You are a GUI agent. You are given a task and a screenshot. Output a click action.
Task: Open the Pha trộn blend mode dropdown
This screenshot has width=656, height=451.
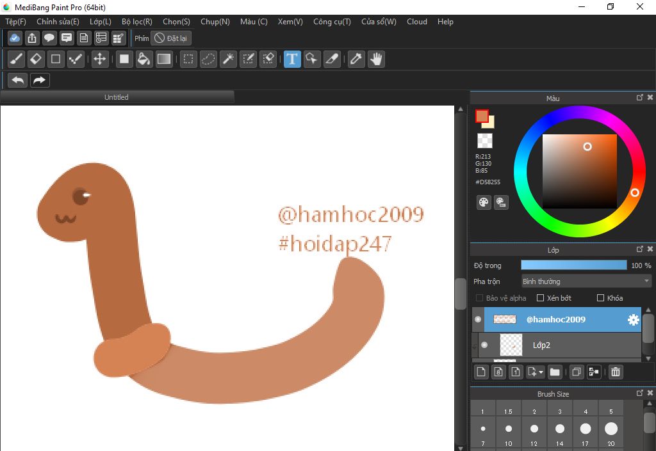[x=586, y=281]
